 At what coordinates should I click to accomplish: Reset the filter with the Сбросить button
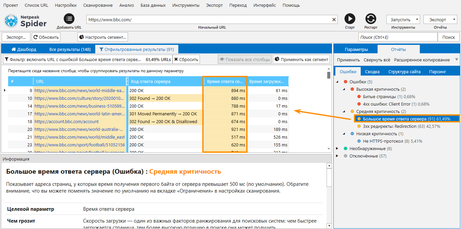(186, 59)
